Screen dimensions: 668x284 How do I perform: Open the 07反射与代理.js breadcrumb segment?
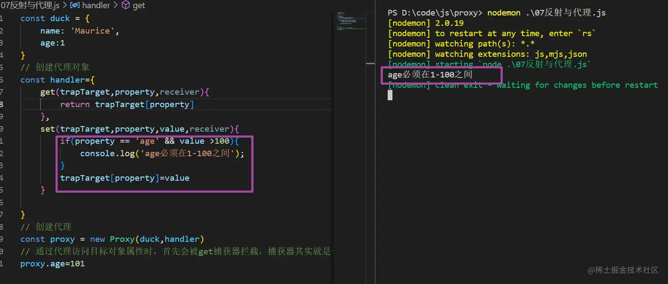(x=30, y=6)
